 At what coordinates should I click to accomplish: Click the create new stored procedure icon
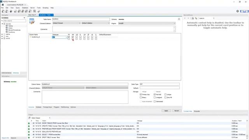click(x=26, y=11)
